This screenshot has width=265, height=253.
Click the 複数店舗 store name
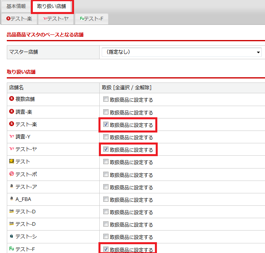pyautogui.click(x=25, y=99)
